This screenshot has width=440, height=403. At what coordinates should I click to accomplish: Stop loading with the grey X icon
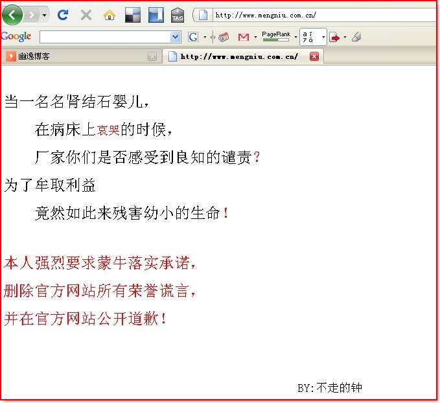pos(86,15)
